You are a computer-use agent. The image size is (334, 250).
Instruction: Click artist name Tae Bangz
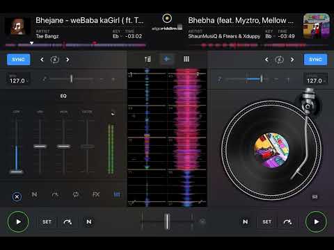coord(47,36)
